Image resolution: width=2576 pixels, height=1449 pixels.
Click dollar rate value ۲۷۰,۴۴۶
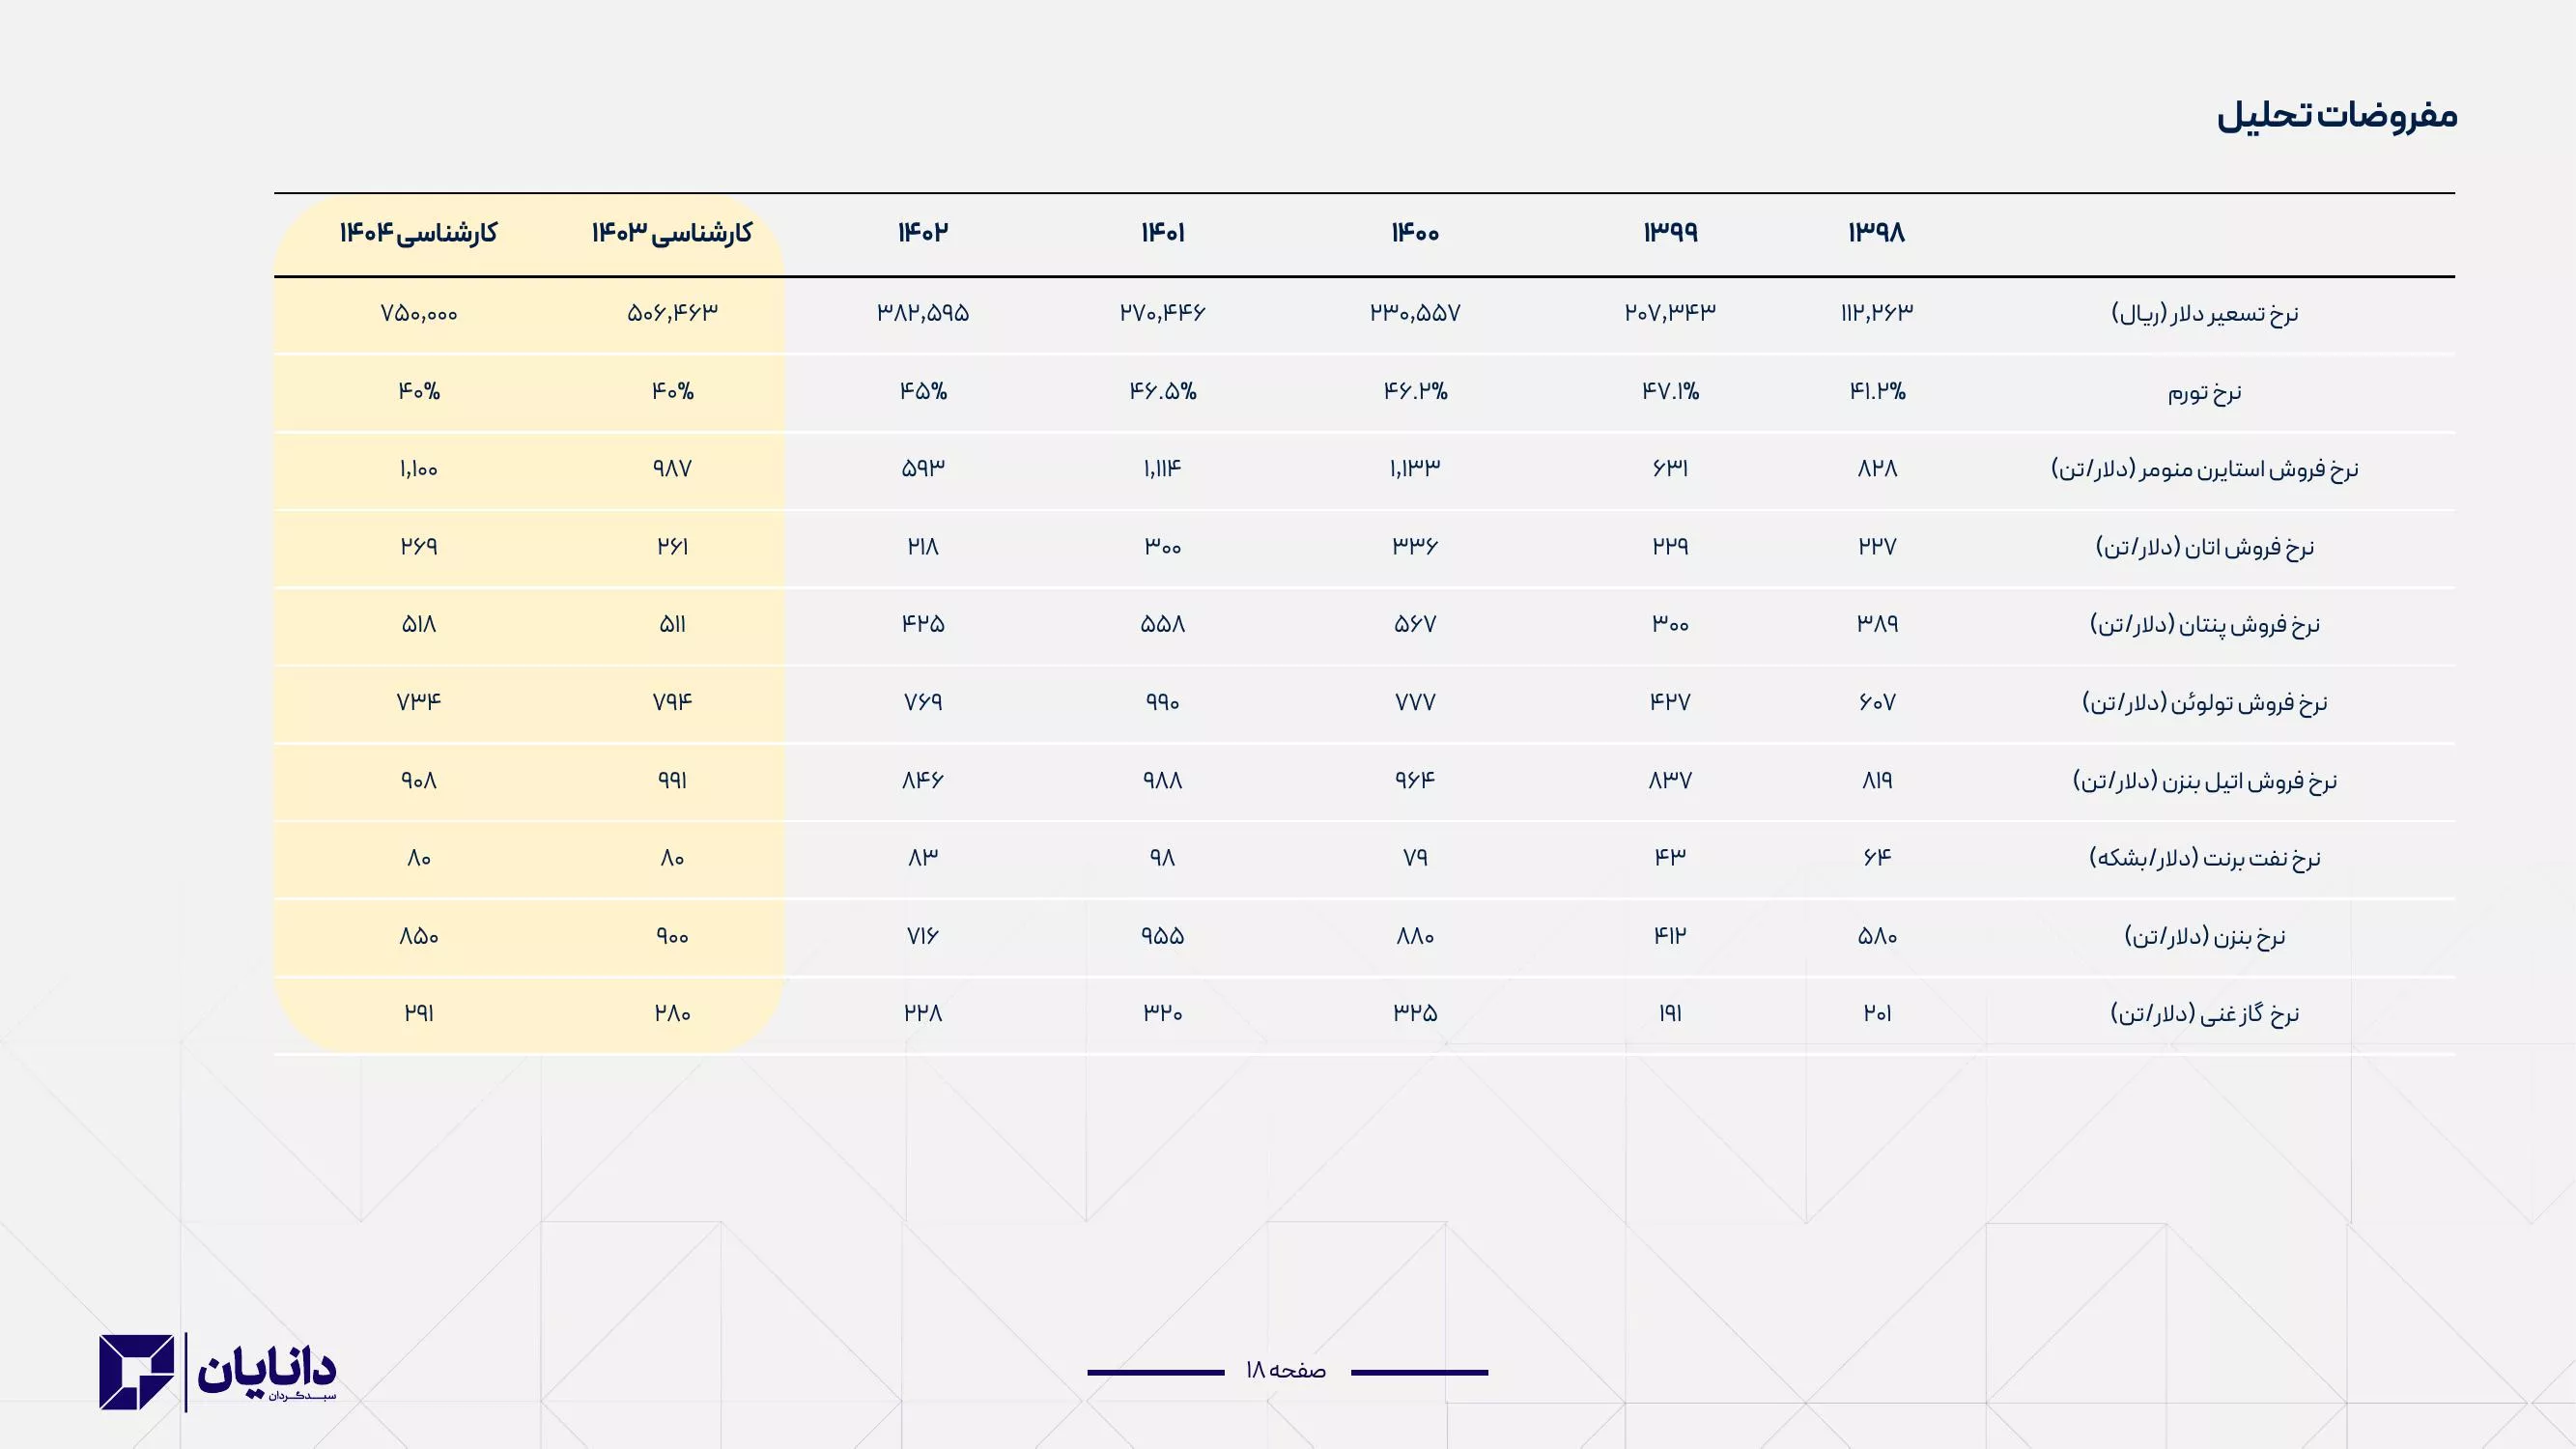click(1162, 313)
